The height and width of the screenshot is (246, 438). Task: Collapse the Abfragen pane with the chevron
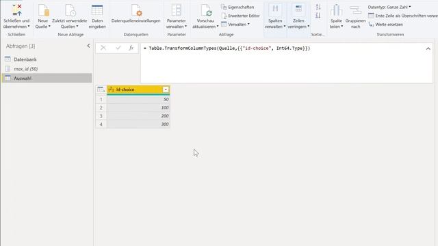pos(88,46)
